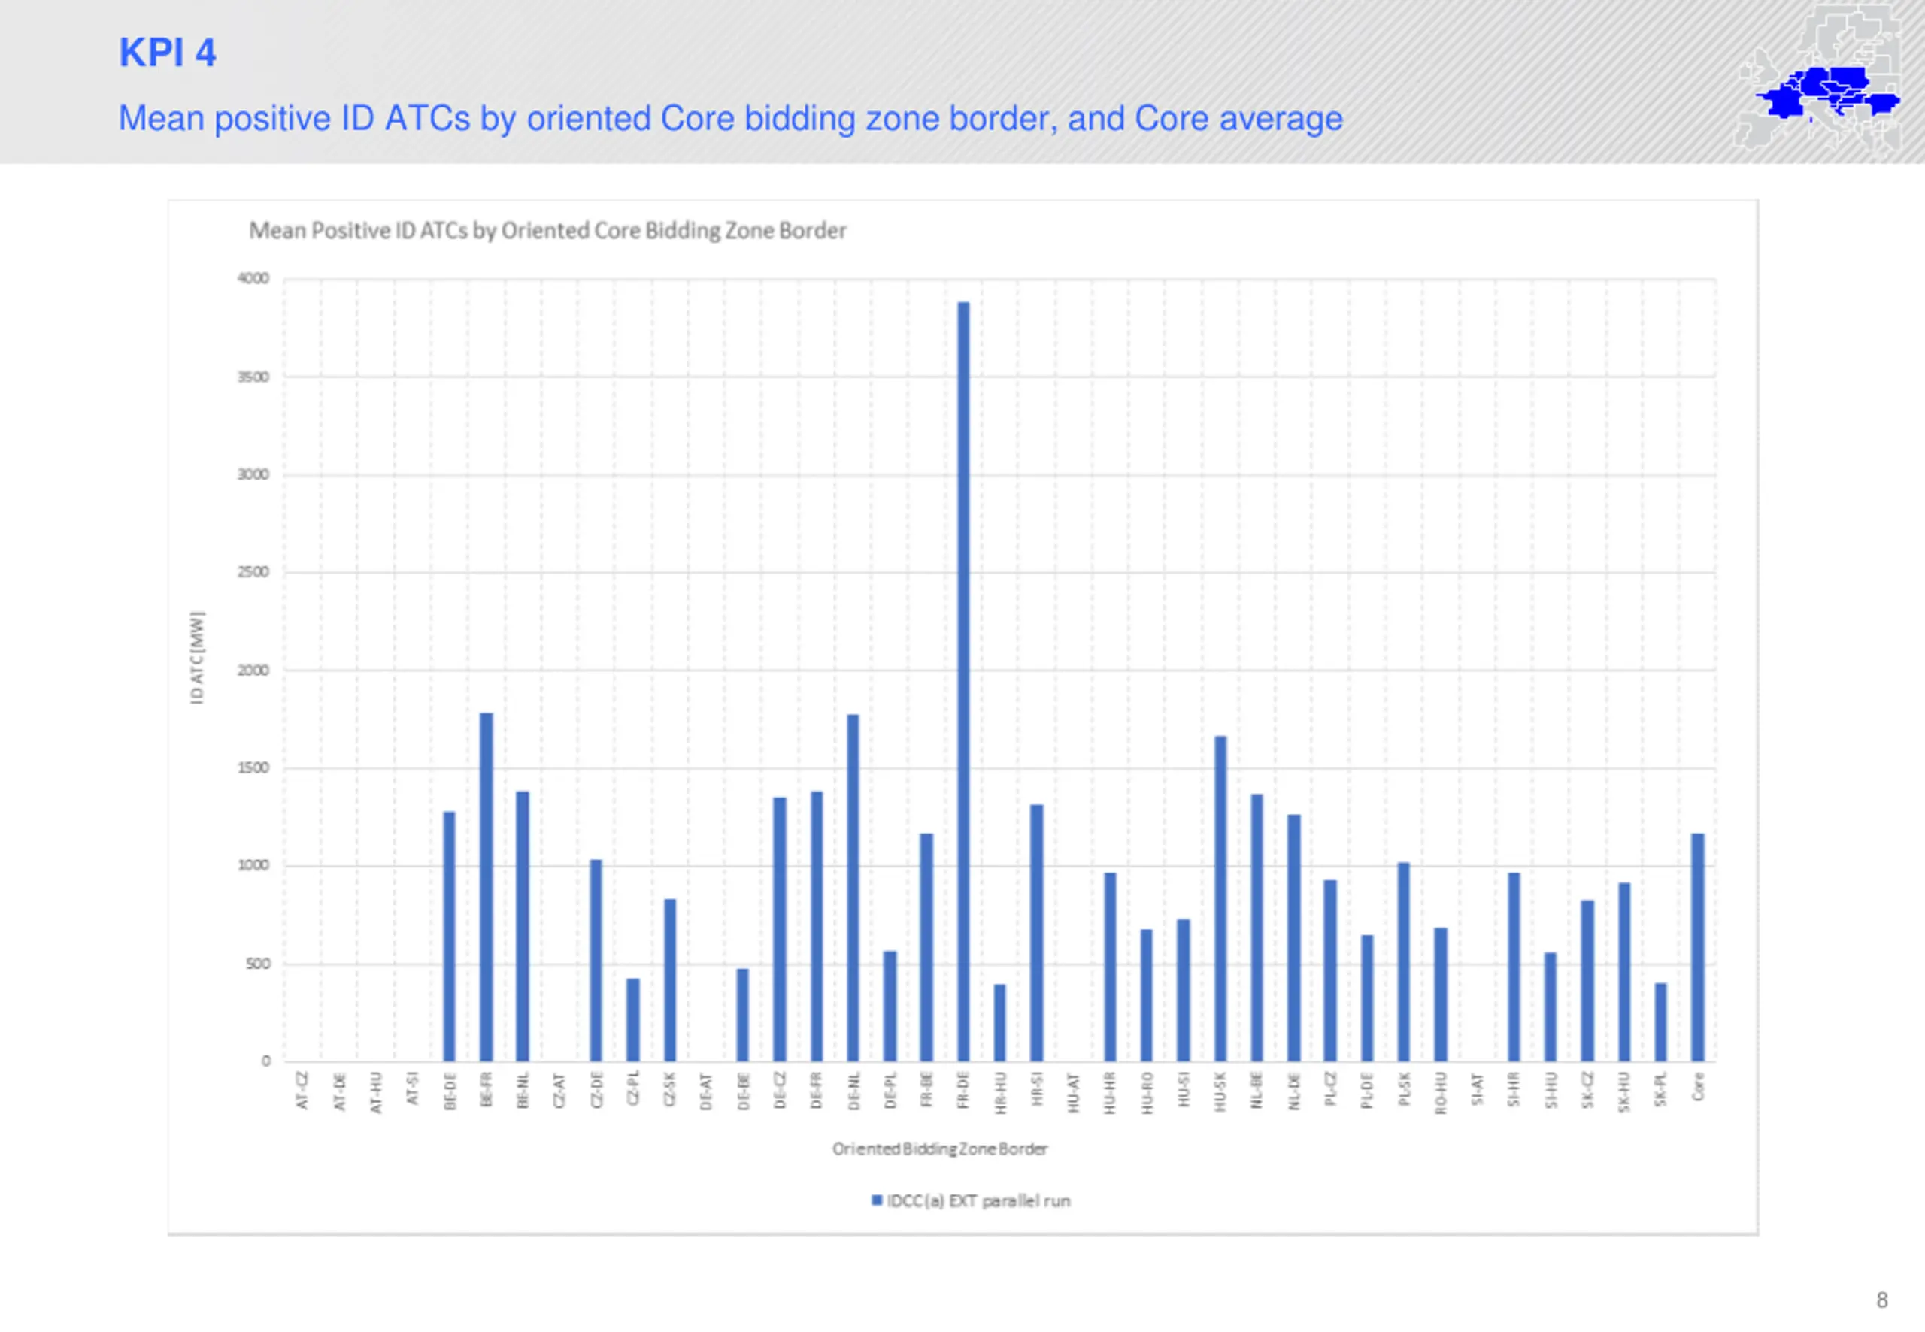Click the 4000 y-axis tick label
The image size is (1925, 1332).
[253, 278]
